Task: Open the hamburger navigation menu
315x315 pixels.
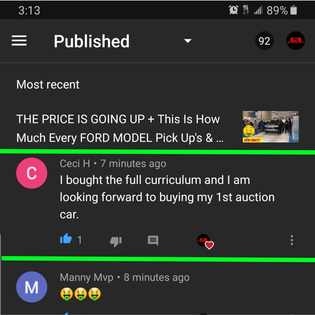Action: point(19,41)
